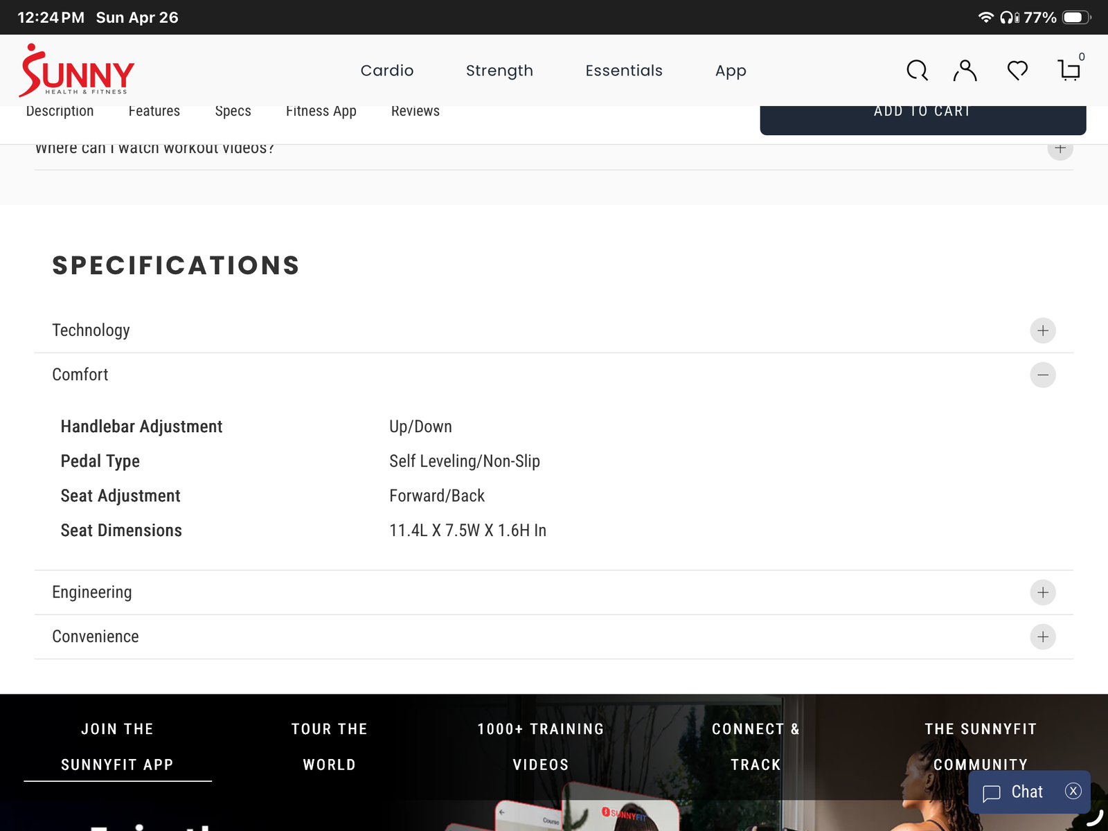Viewport: 1108px width, 831px height.
Task: Select the 1000+ Training Videos tab
Action: [x=540, y=747]
